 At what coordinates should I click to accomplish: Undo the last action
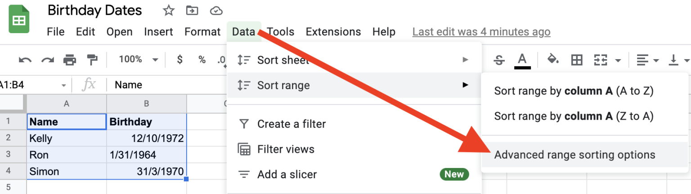point(25,60)
